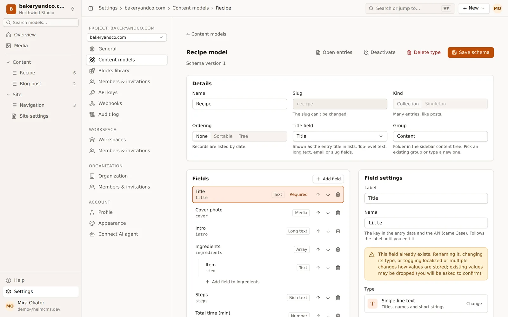Delete the Steps field
Image resolution: width=508 pixels, height=317 pixels.
(338, 298)
